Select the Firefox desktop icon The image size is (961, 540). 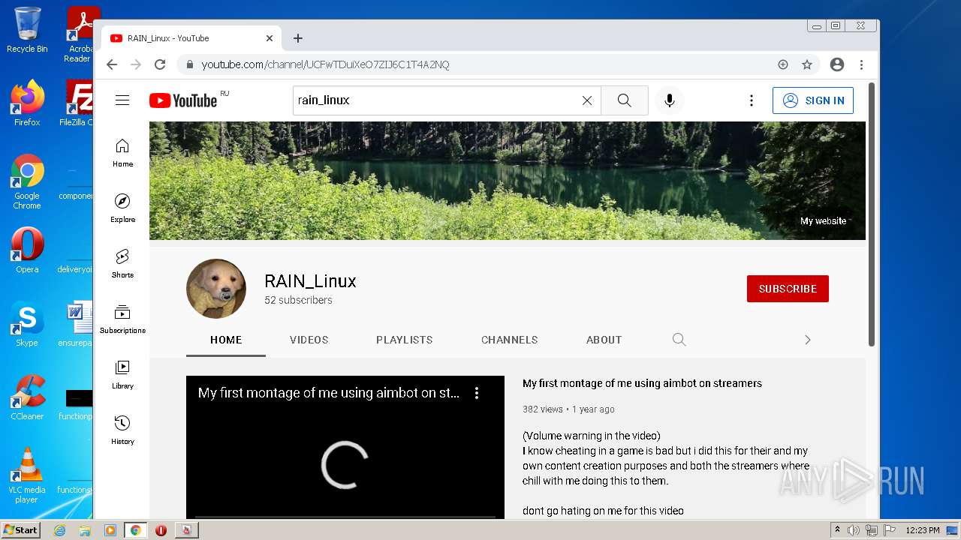pos(27,103)
